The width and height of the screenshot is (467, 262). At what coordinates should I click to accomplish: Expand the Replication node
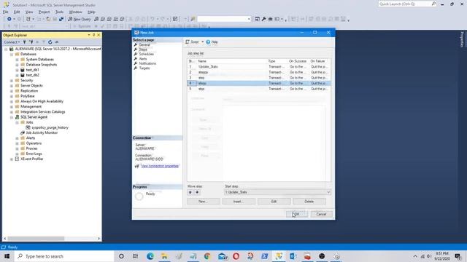click(x=12, y=91)
